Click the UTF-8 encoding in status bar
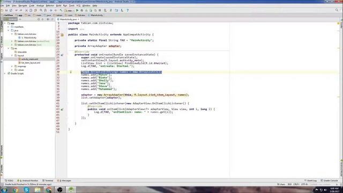343x193 pixels. [x=304, y=184]
